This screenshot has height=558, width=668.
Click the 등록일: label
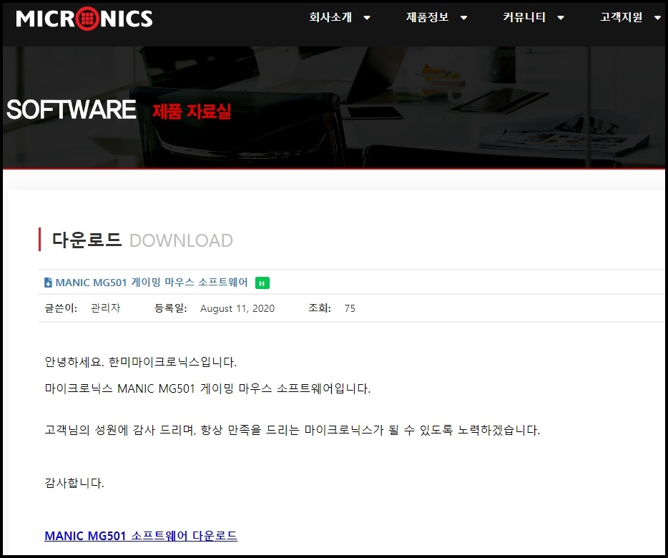pyautogui.click(x=170, y=308)
